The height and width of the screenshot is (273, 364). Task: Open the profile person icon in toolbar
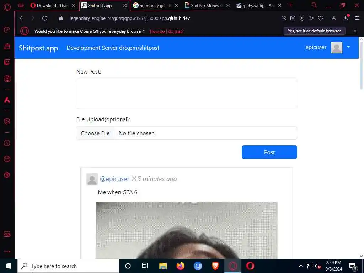click(x=333, y=18)
